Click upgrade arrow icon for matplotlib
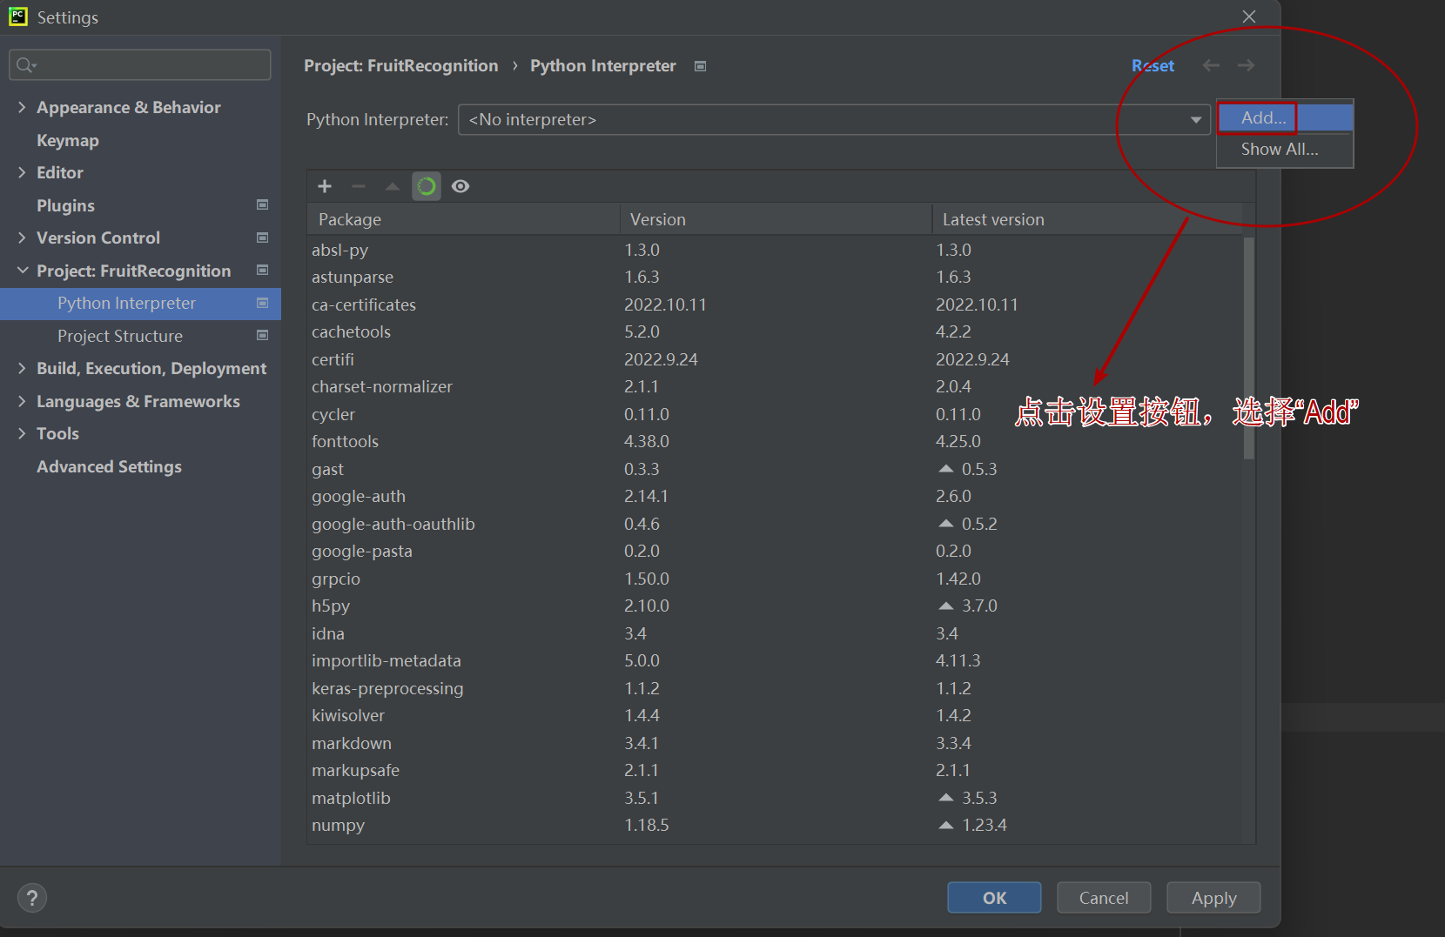 click(x=946, y=798)
